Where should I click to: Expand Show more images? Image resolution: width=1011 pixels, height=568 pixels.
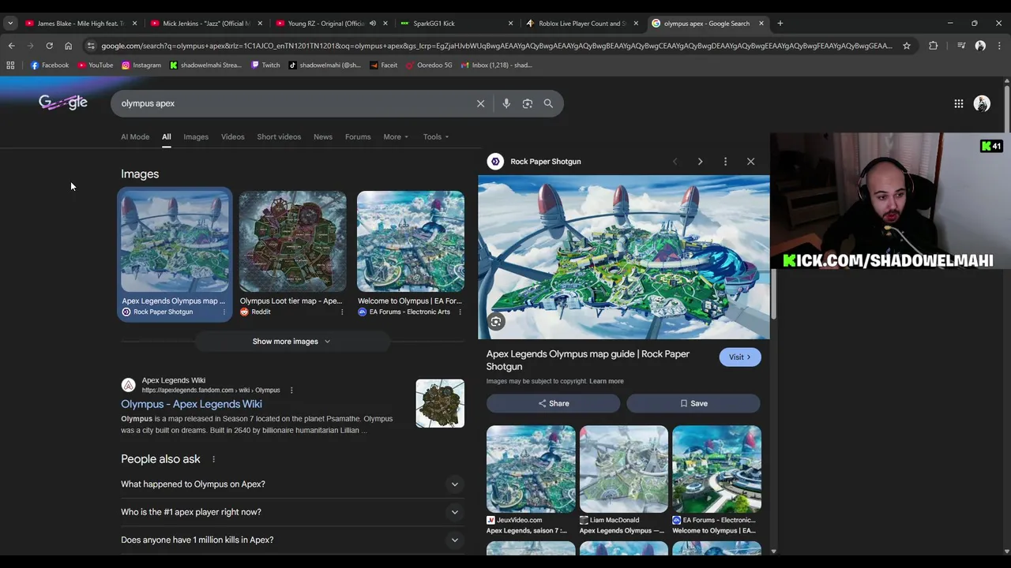point(291,342)
